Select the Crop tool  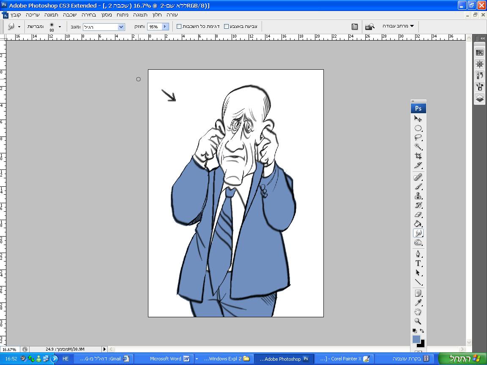coord(418,156)
